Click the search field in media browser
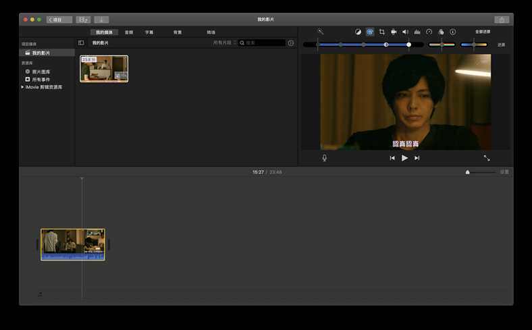 click(261, 43)
